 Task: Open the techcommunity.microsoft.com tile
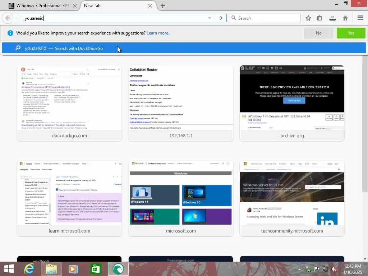(x=292, y=198)
